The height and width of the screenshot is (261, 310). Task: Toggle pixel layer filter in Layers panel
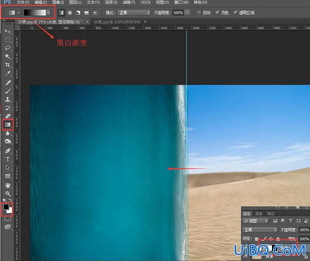275,221
